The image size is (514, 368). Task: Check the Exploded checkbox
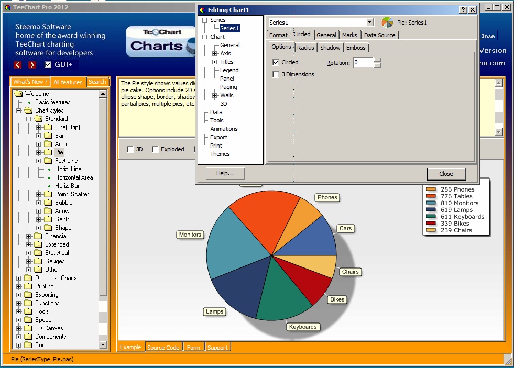point(156,149)
